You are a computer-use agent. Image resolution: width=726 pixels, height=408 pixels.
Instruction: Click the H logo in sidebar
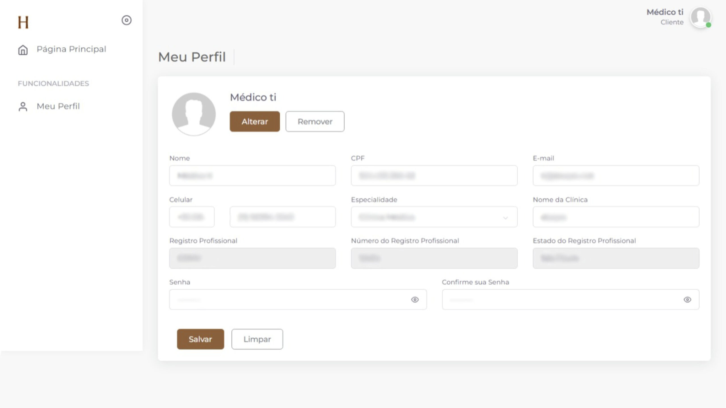(23, 22)
